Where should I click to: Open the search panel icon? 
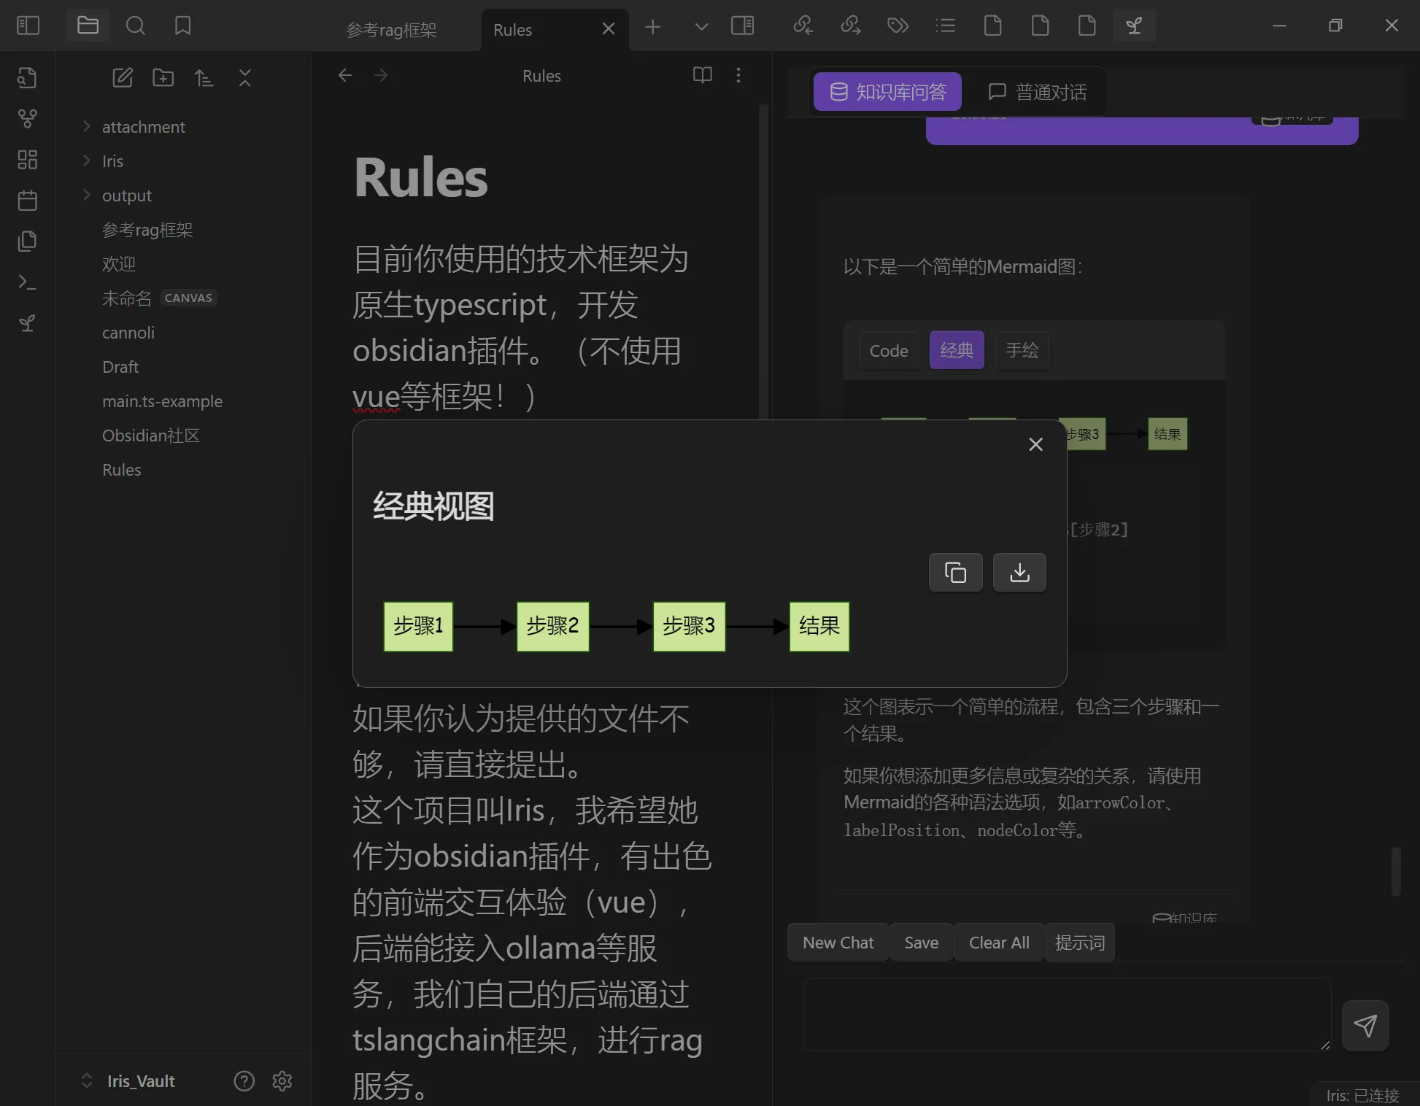click(135, 26)
